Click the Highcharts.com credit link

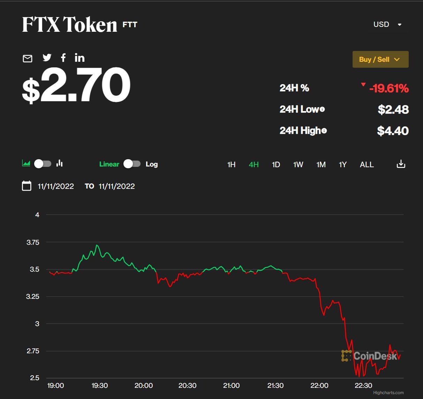(388, 393)
